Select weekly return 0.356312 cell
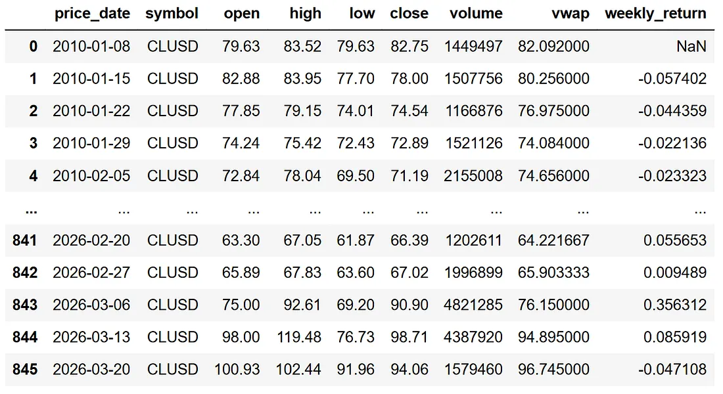 [675, 305]
